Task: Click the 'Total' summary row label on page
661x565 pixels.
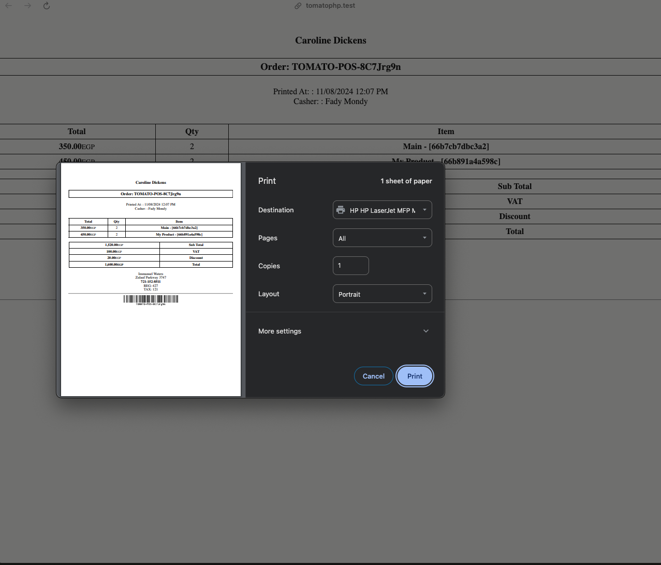Action: click(515, 231)
